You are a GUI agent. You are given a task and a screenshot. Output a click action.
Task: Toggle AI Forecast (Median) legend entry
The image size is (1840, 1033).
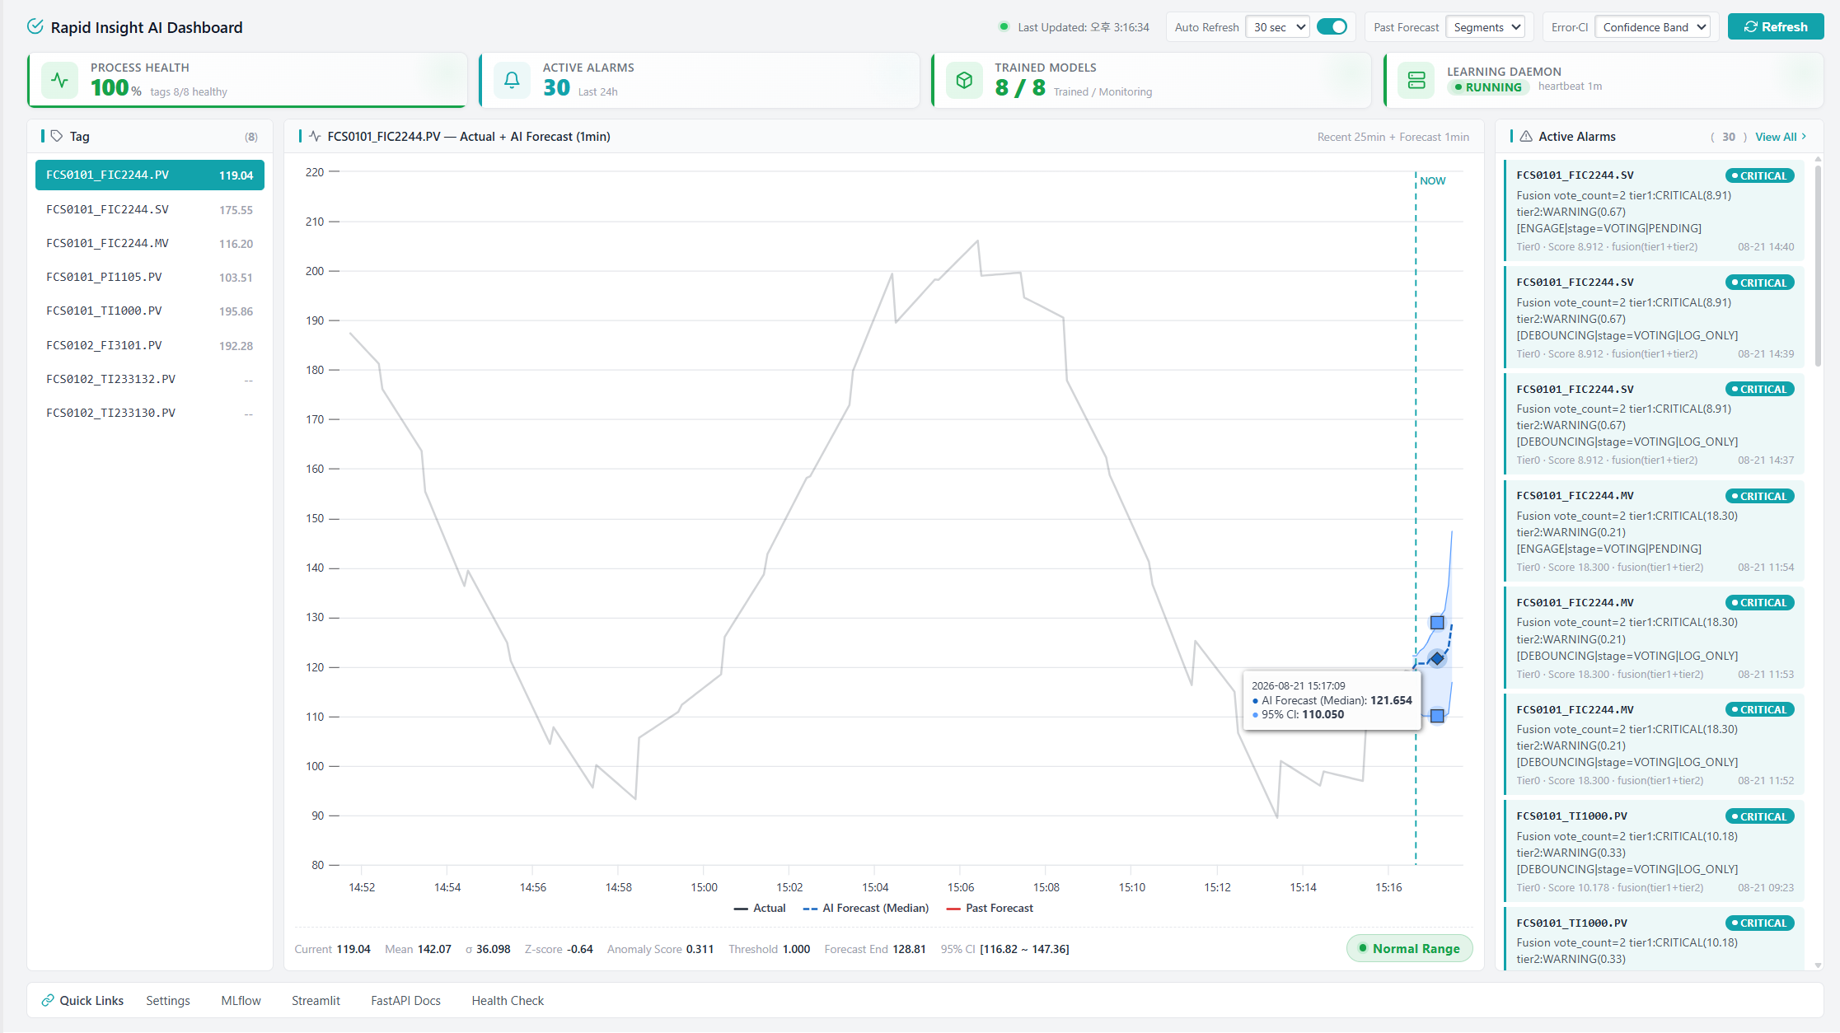coord(865,908)
